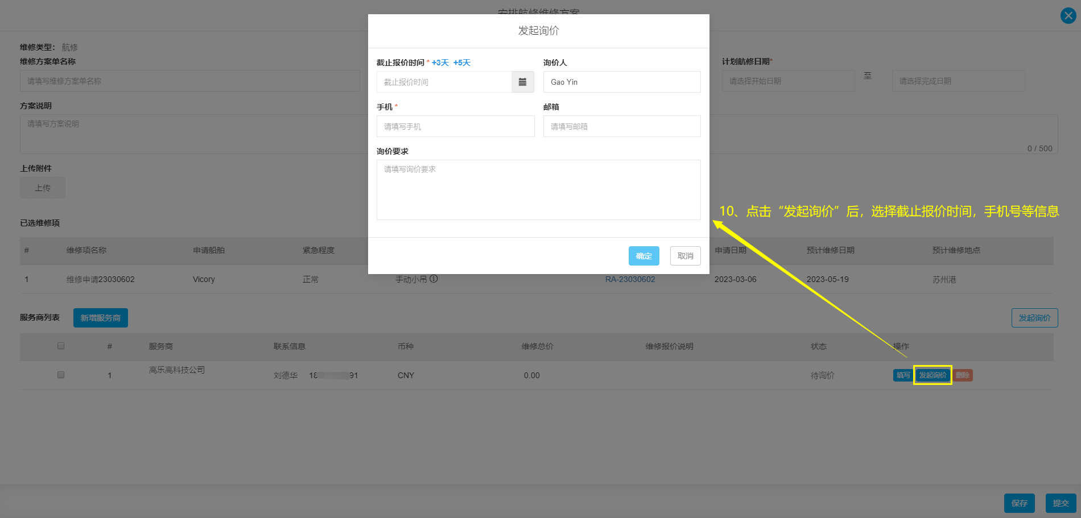Open the RA-23030602 request link
Image resolution: width=1081 pixels, height=518 pixels.
point(630,279)
